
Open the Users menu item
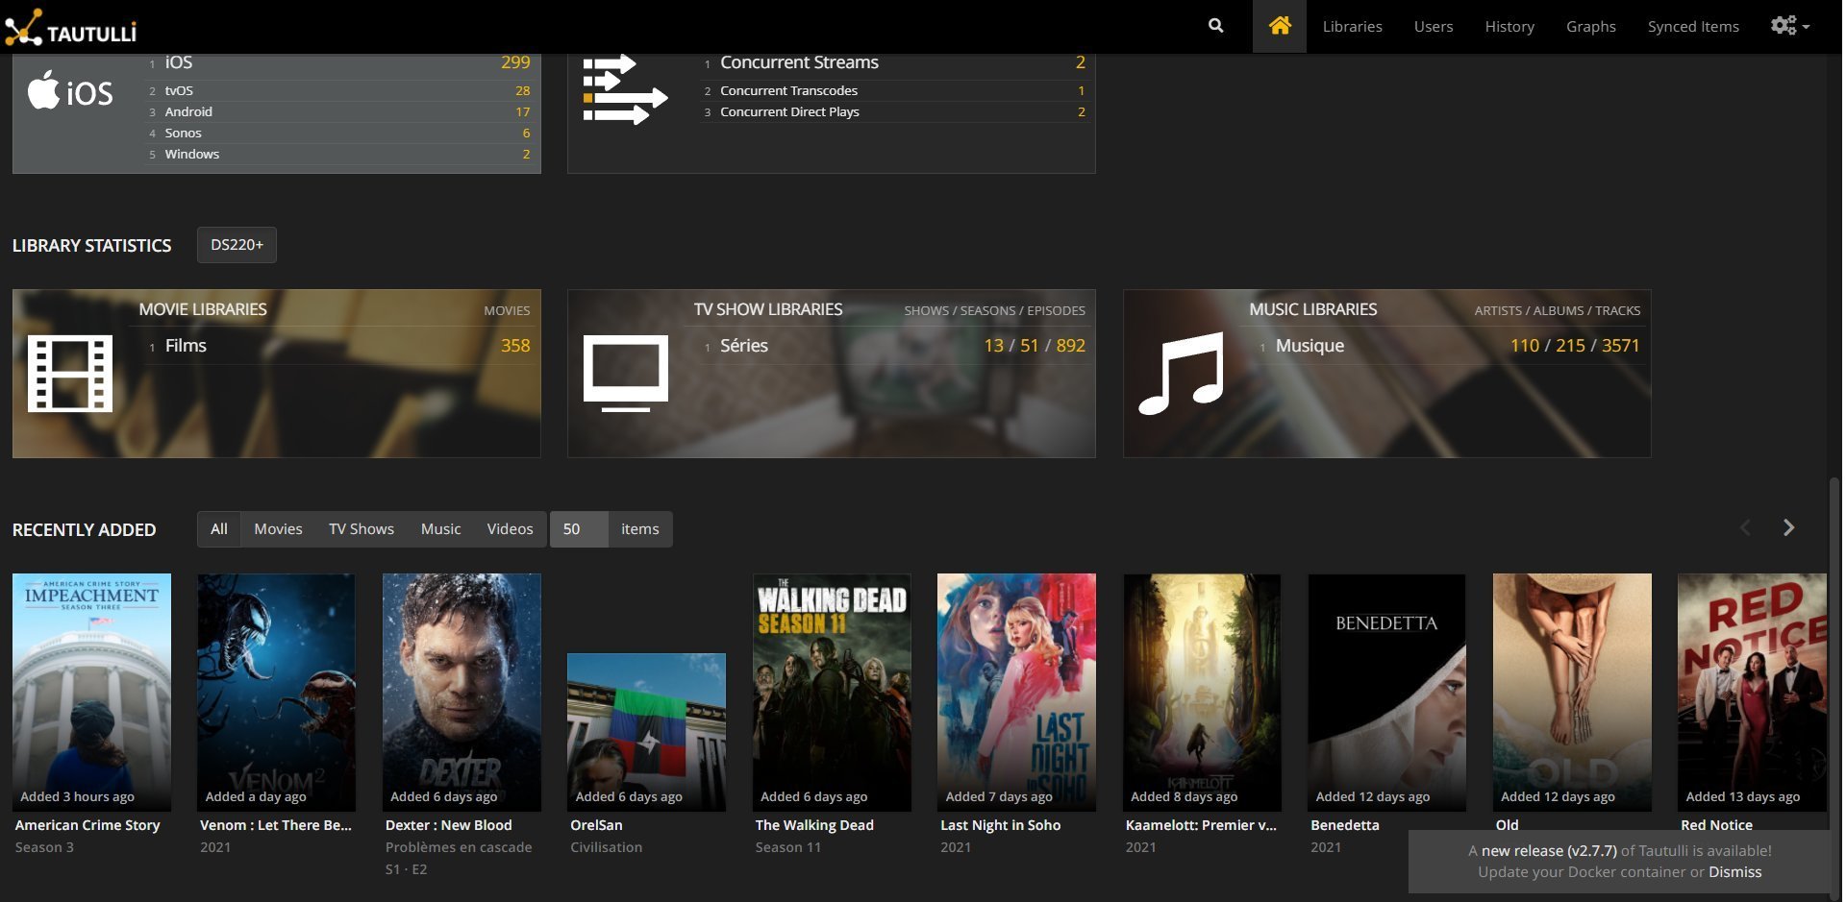click(x=1433, y=27)
